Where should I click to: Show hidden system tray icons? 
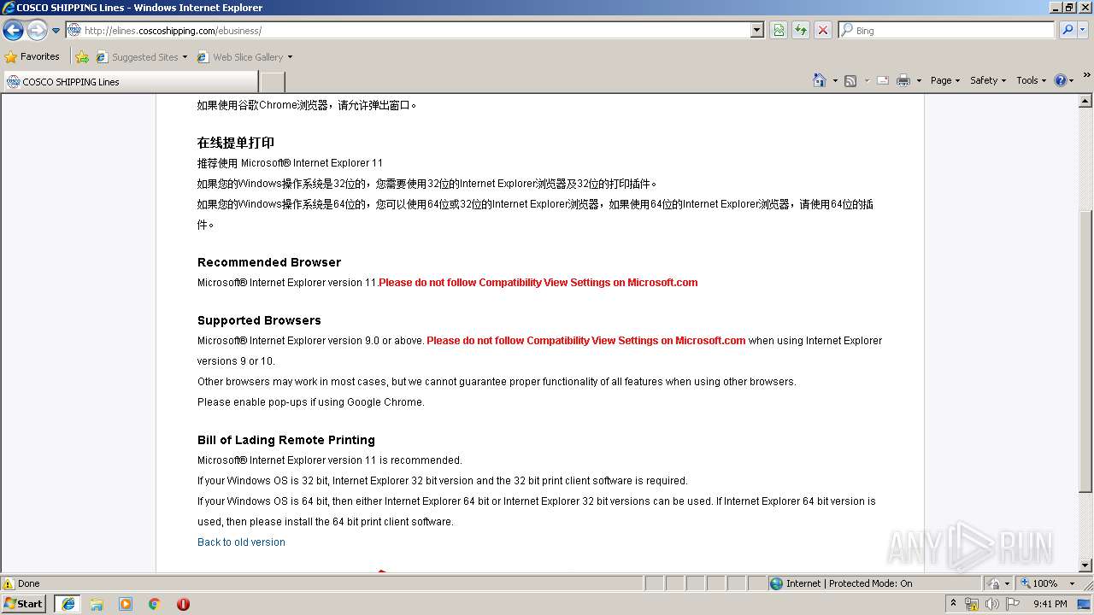pos(953,604)
